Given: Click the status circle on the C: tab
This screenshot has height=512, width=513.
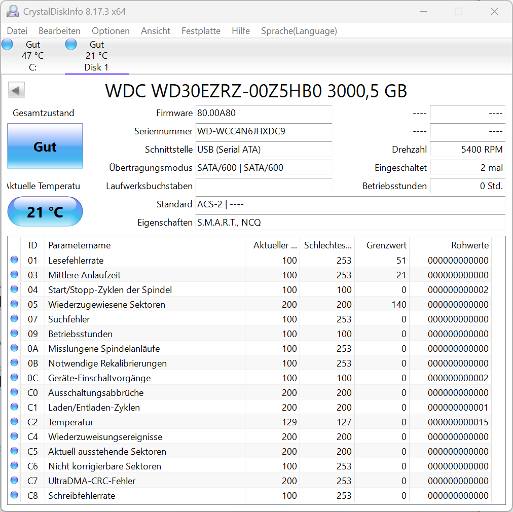Looking at the screenshot, I should click(x=7, y=44).
